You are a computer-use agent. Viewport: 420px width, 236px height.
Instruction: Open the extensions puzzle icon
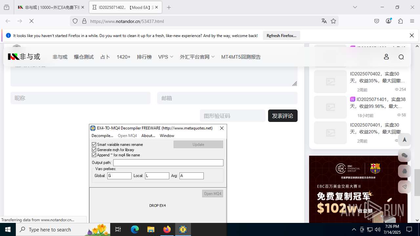click(x=400, y=21)
